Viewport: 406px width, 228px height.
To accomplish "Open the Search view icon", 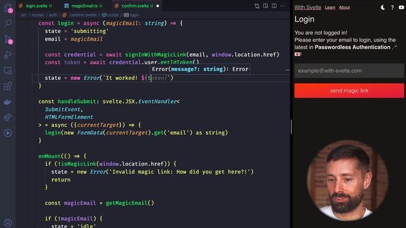I will click(x=8, y=23).
